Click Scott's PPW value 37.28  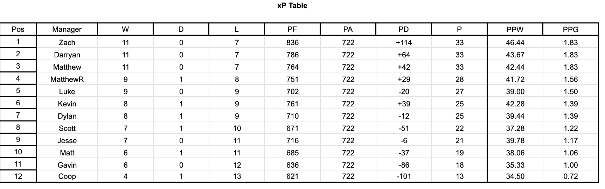click(515, 128)
